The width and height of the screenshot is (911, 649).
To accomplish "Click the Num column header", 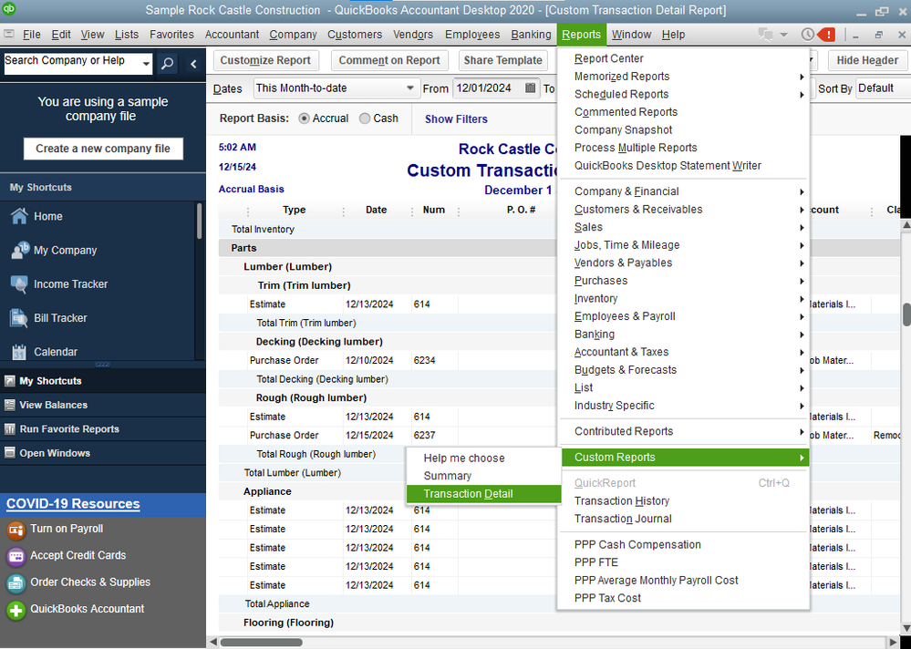I will (x=434, y=211).
